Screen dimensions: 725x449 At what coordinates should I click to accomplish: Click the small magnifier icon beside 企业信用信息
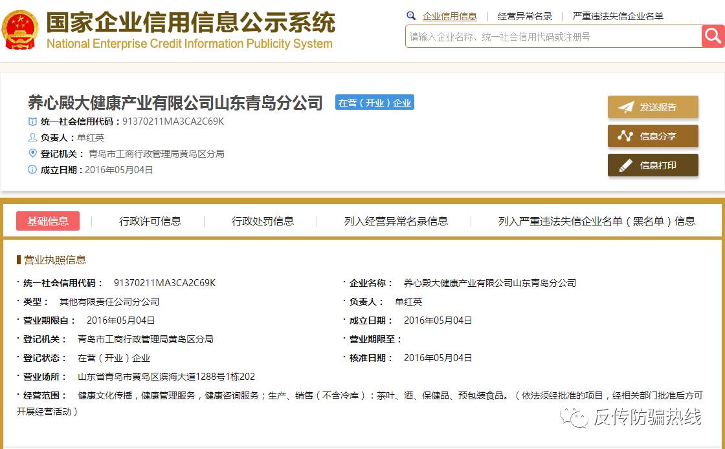pyautogui.click(x=411, y=16)
